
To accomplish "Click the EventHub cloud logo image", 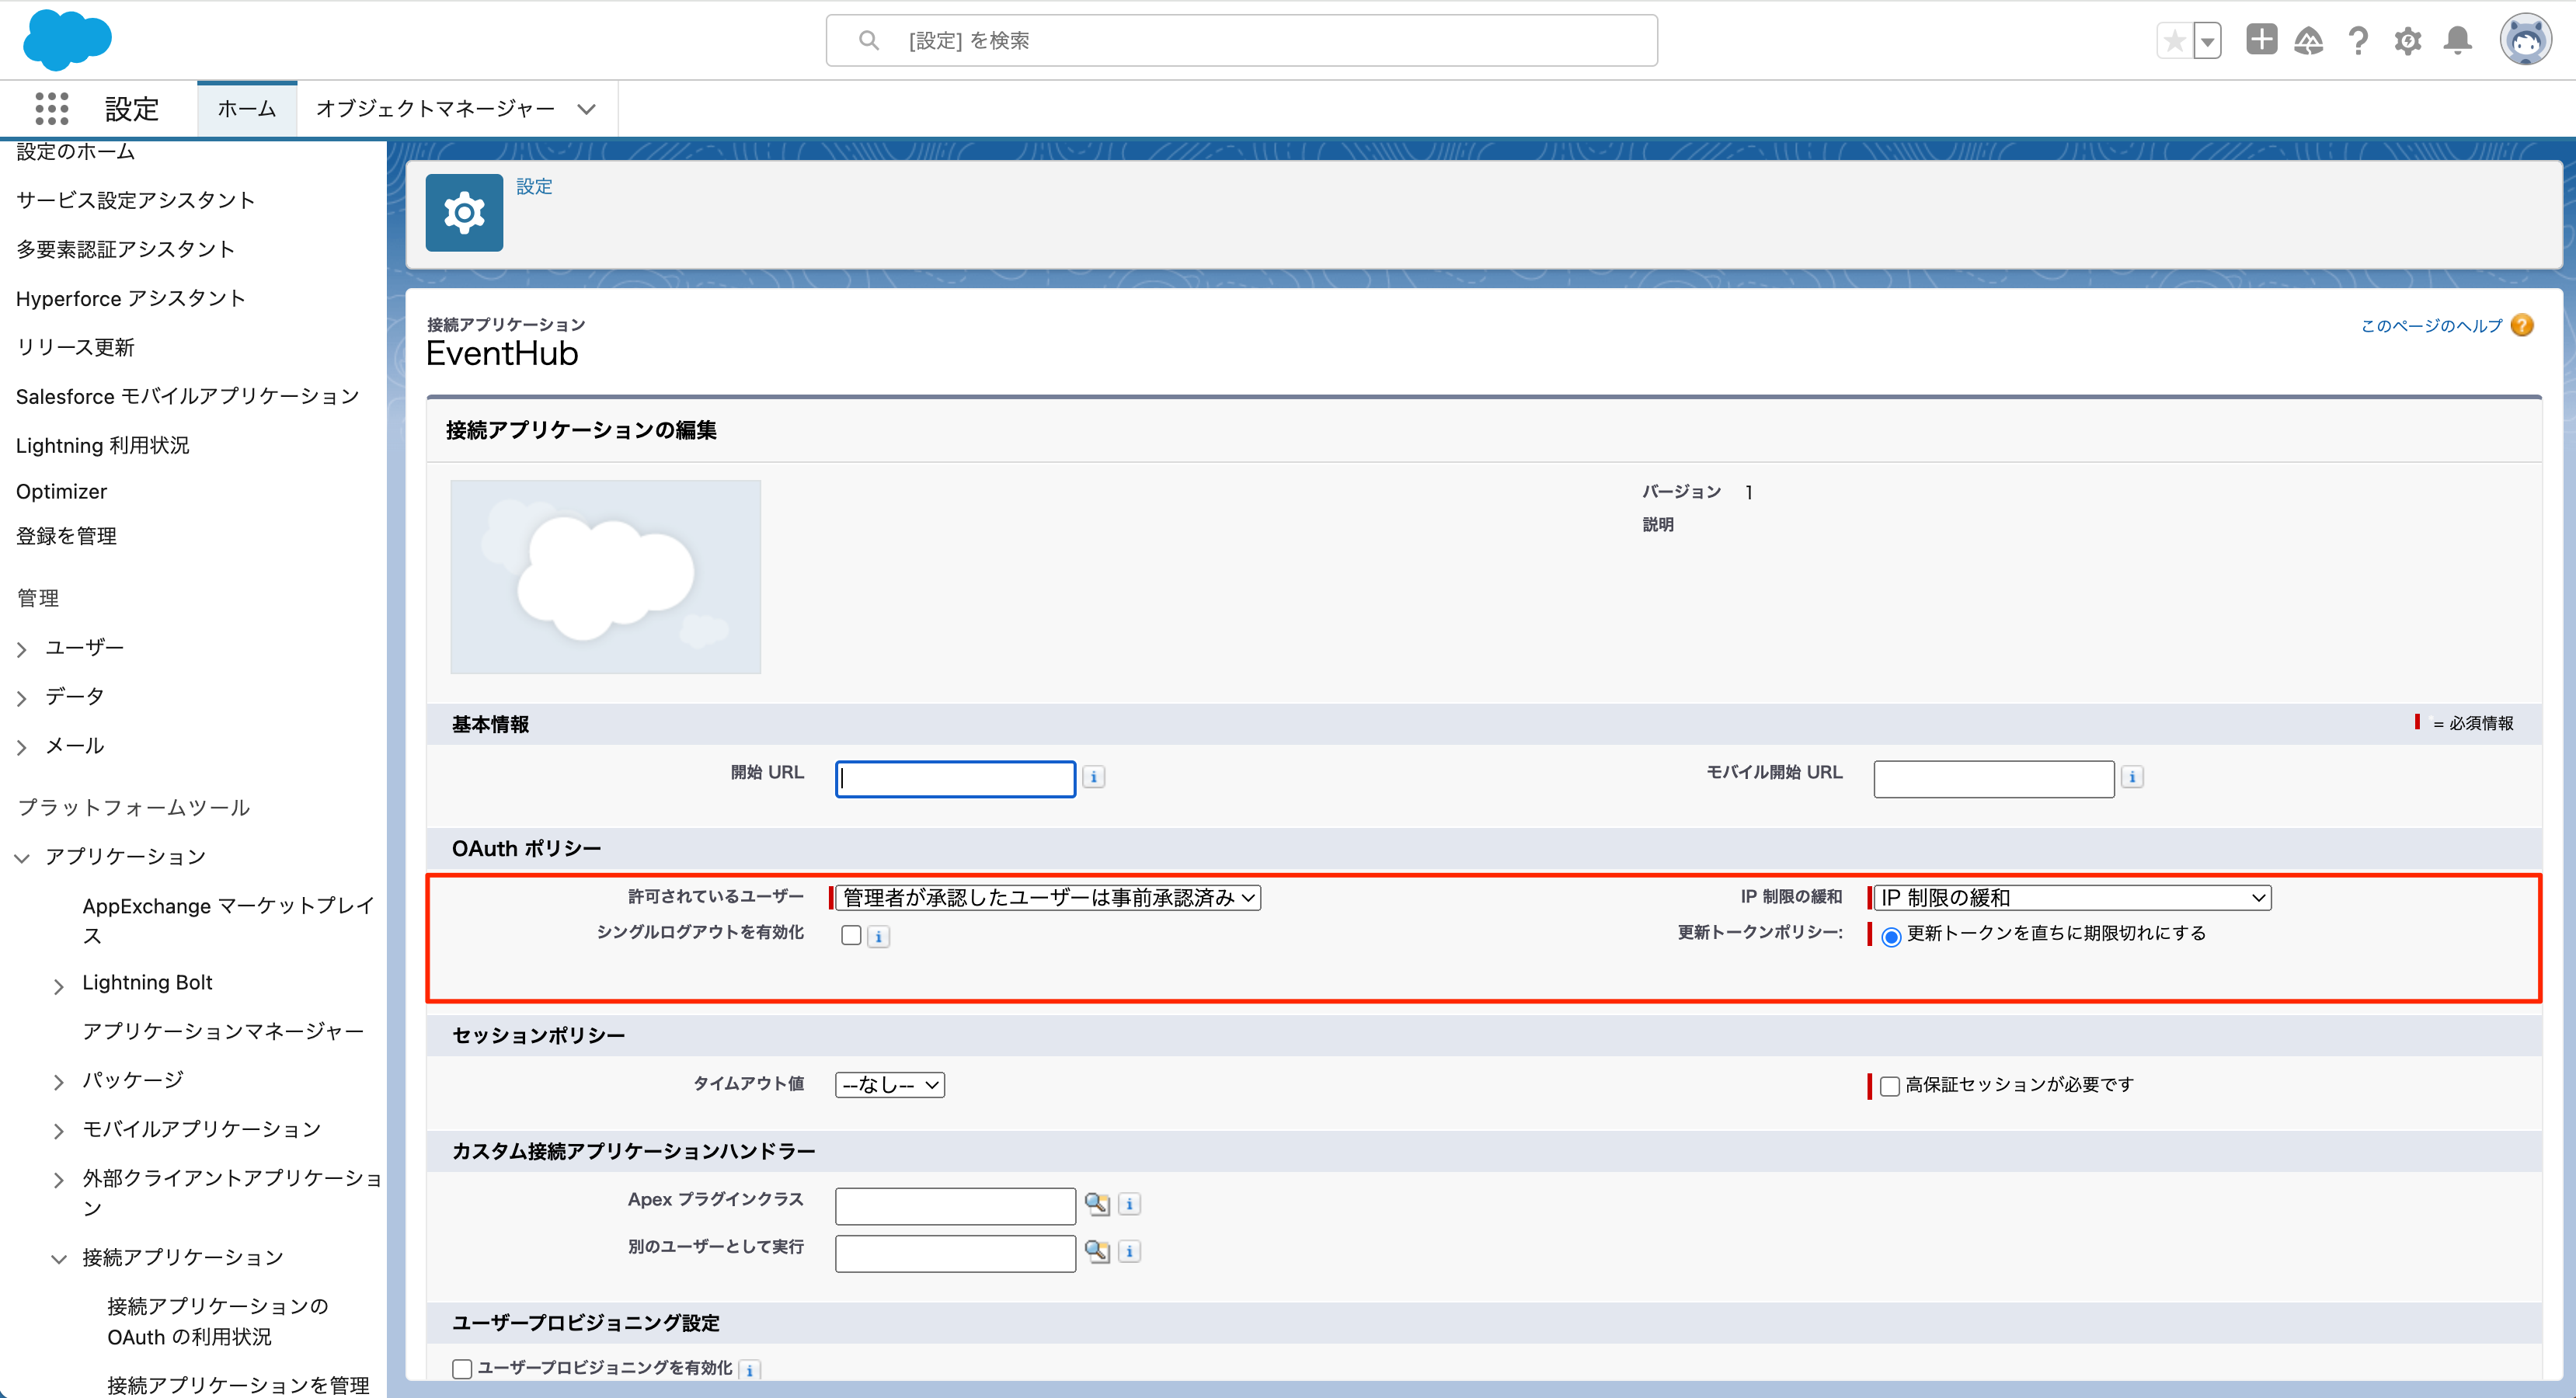I will pyautogui.click(x=605, y=577).
